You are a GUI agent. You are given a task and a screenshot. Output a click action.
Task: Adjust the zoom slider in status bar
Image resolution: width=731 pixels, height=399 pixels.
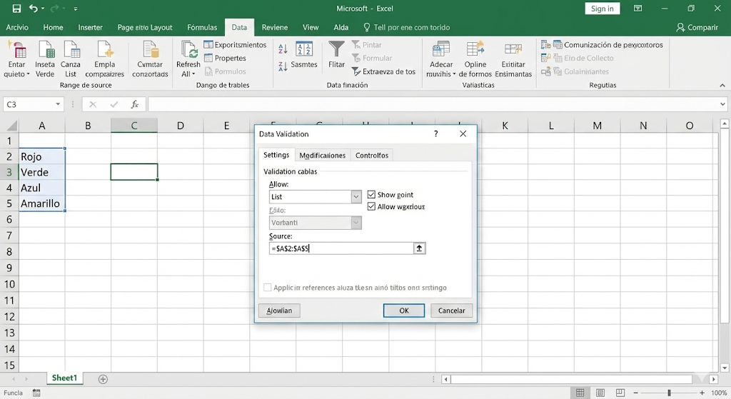[669, 393]
